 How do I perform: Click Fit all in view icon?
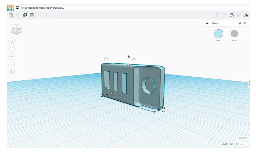12,49
